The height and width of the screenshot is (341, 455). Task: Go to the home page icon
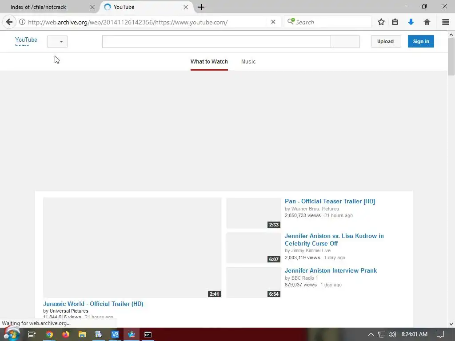(427, 22)
